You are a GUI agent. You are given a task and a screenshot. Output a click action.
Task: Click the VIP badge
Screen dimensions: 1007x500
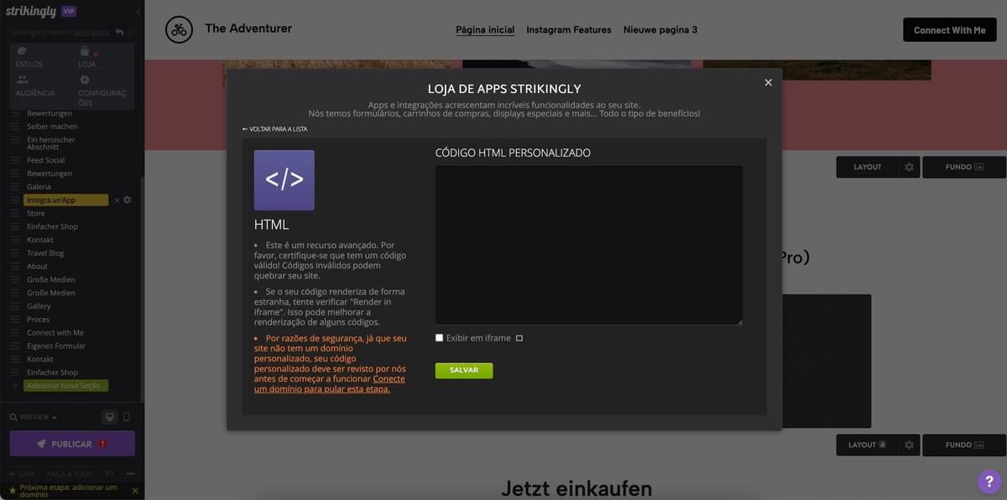[69, 11]
